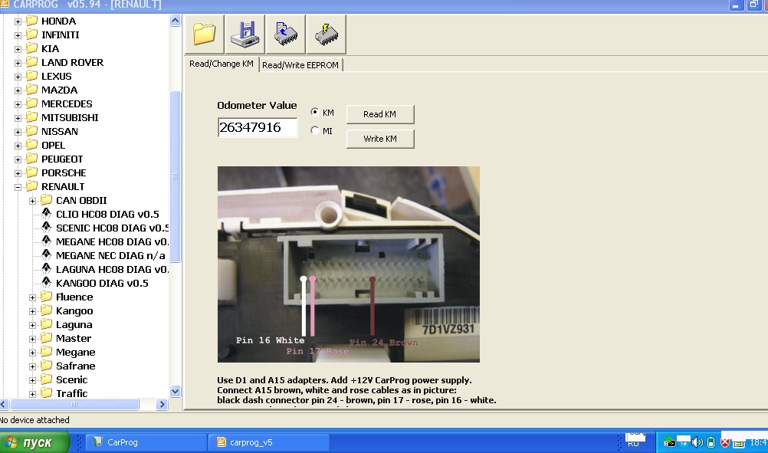Select the Scenic folder item
This screenshot has width=768, height=453.
(x=71, y=379)
